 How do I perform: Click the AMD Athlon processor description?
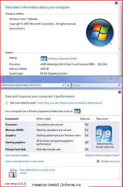tap(74, 64)
